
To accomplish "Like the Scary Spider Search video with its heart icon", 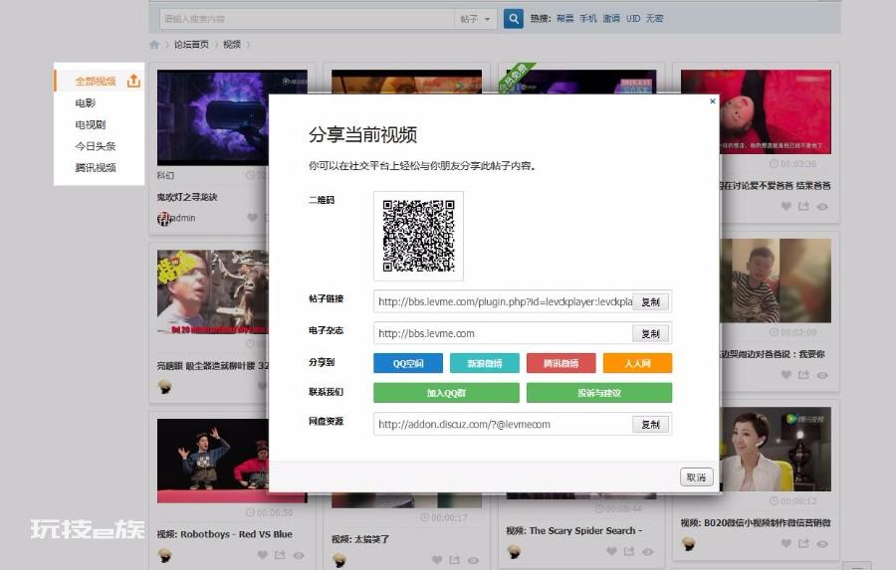I will click(611, 551).
